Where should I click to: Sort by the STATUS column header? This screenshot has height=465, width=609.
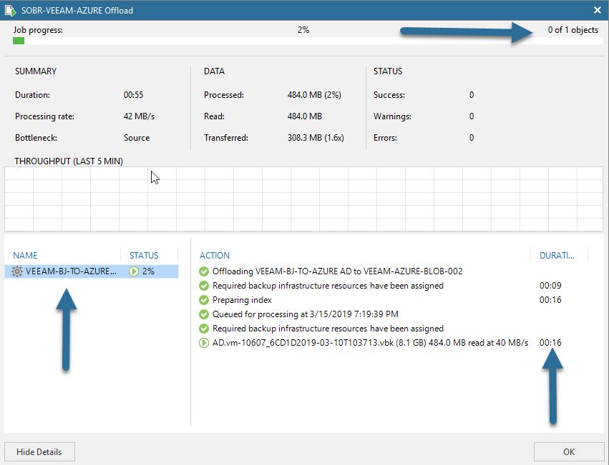pyautogui.click(x=144, y=256)
